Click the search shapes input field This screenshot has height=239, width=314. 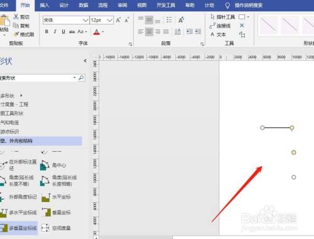[x=36, y=78]
